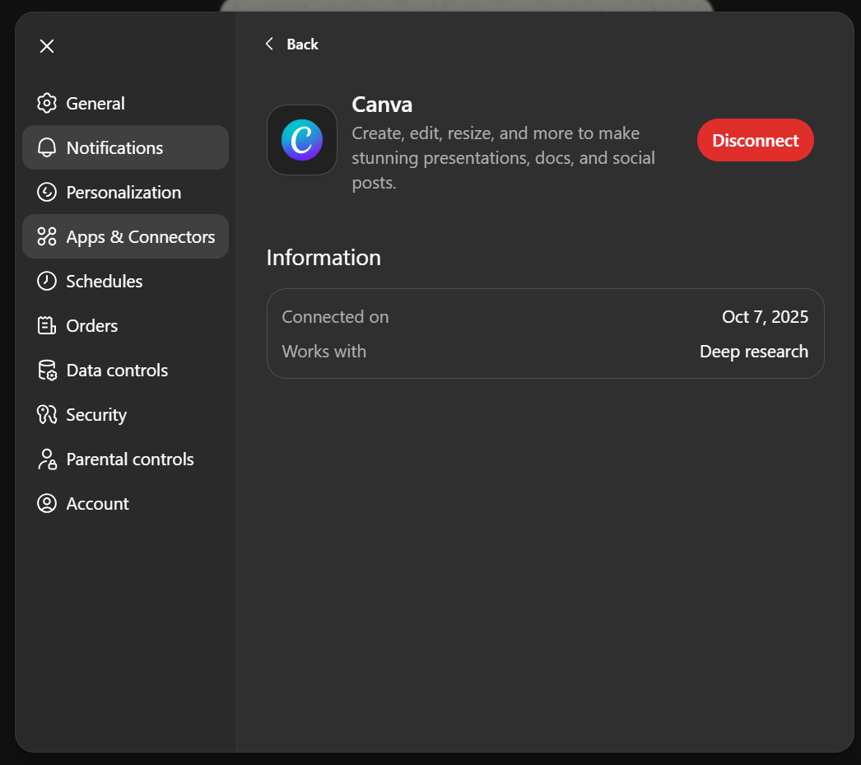Click the Account profile icon
The image size is (861, 765).
coord(47,504)
